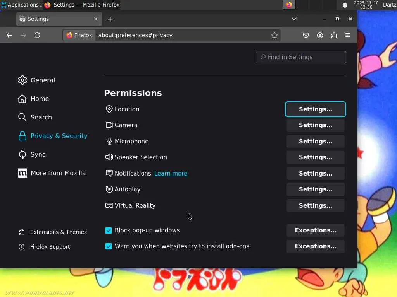The height and width of the screenshot is (297, 397).
Task: Open a new tab with plus icon
Action: [x=110, y=19]
